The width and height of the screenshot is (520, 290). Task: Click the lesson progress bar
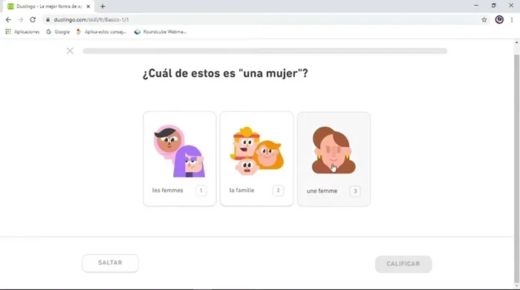(x=265, y=51)
